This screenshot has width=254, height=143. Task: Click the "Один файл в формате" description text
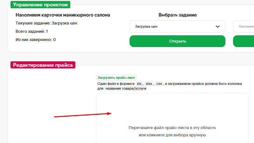(x=116, y=84)
